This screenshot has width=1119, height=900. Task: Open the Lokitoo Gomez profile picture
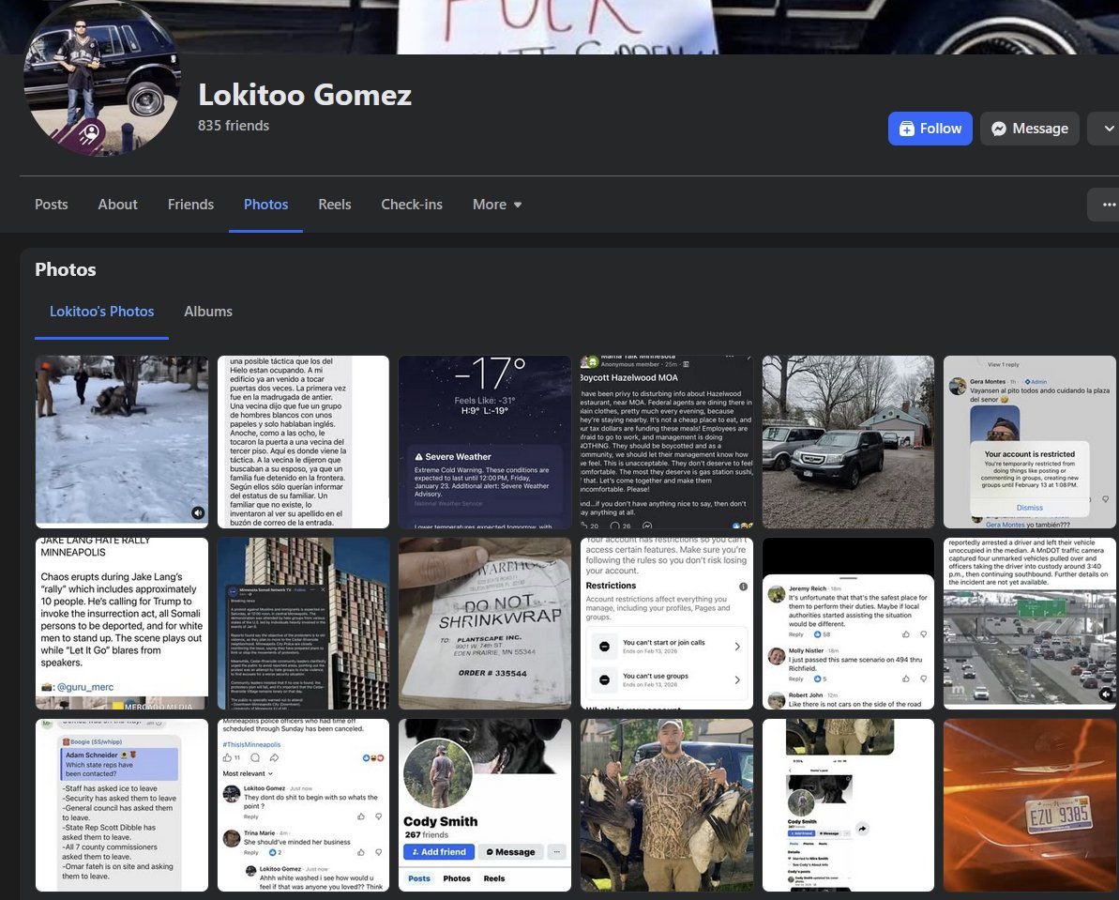coord(101,77)
